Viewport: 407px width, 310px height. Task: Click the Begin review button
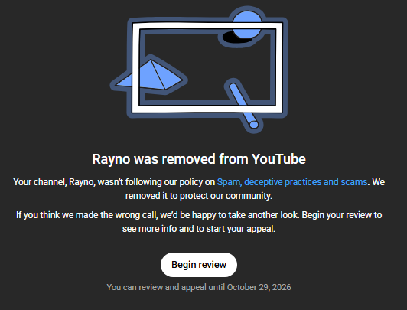point(199,265)
